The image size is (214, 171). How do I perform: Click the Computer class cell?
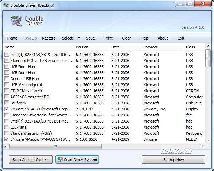(x=194, y=97)
